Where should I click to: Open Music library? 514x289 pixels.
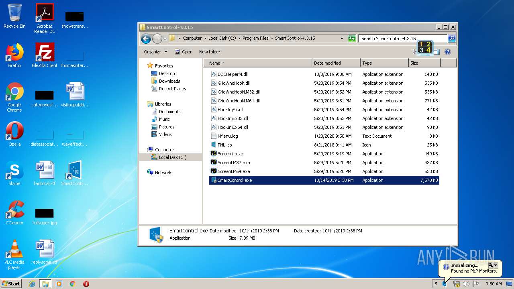pyautogui.click(x=161, y=119)
